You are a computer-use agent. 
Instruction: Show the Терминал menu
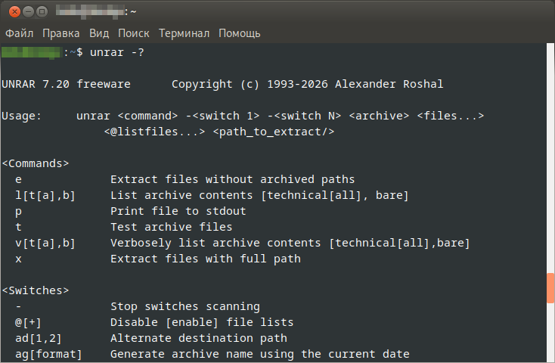[x=184, y=33]
